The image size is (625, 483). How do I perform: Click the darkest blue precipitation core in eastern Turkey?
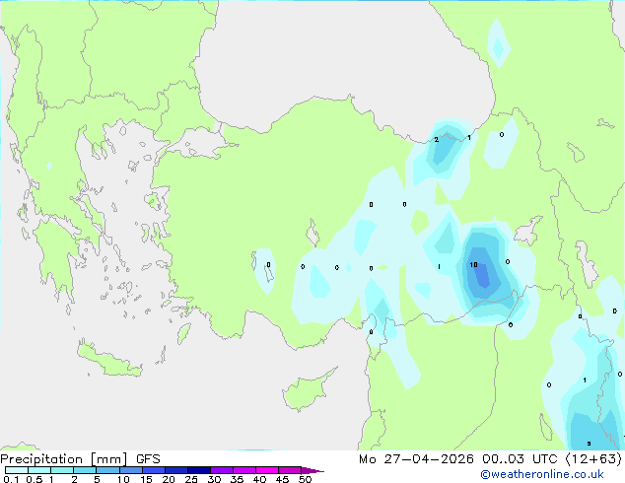482,274
